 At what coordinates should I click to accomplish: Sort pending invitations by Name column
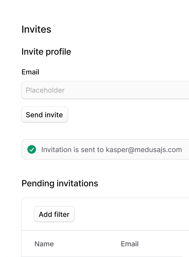click(44, 244)
